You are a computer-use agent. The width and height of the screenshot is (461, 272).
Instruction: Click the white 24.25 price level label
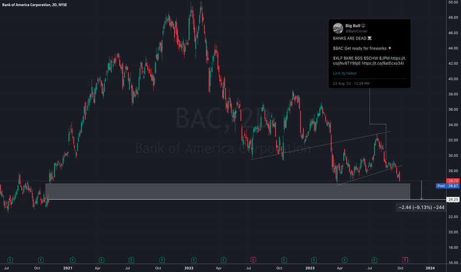click(x=453, y=199)
